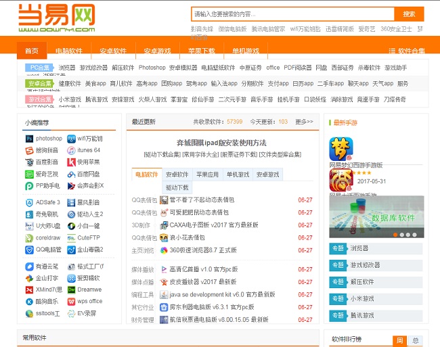Click the wps office W icon
The height and width of the screenshot is (347, 440).
point(71,302)
